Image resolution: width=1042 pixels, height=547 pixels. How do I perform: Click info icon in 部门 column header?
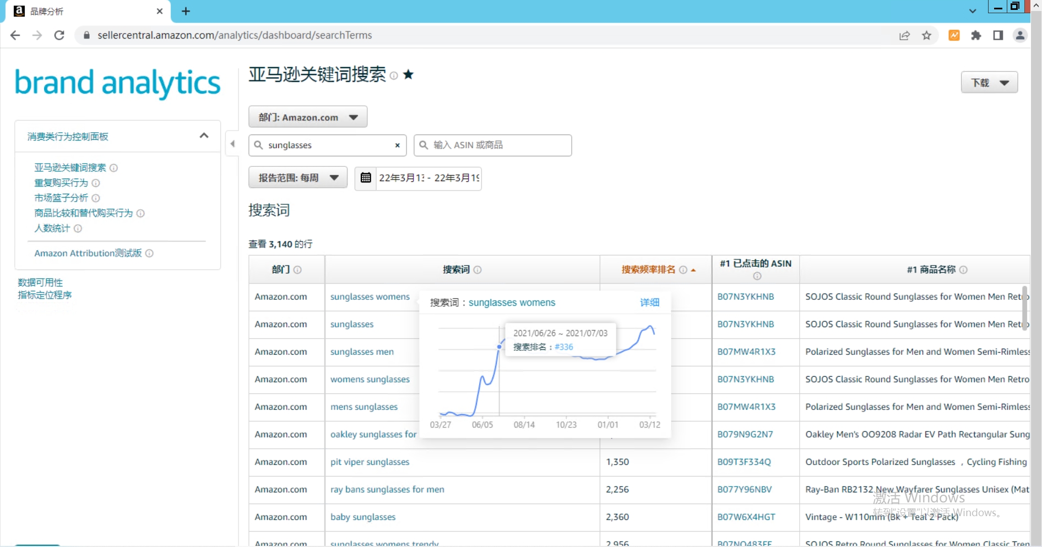click(297, 270)
